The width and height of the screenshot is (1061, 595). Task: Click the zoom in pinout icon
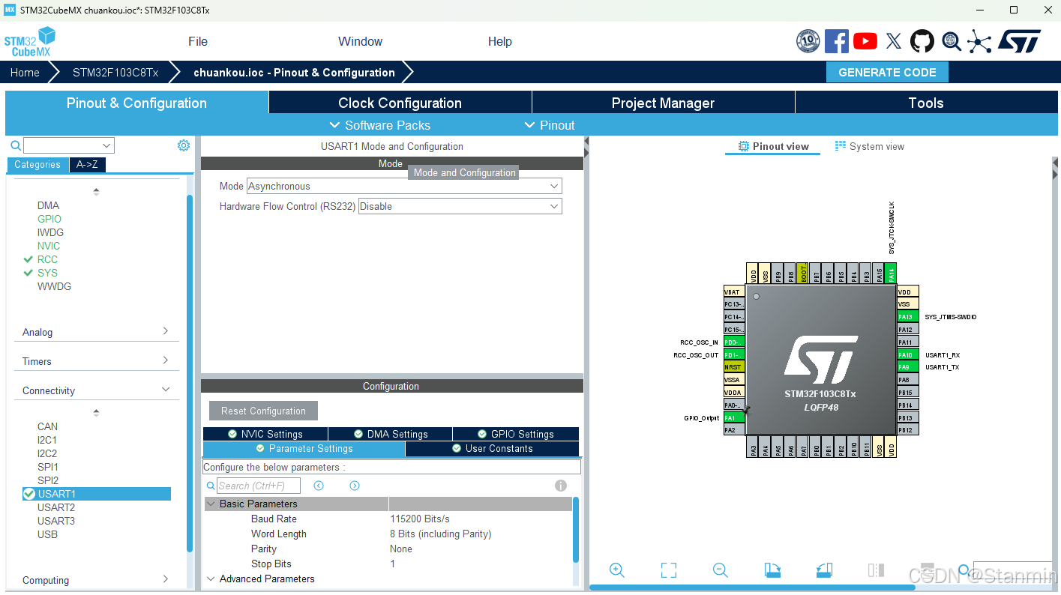[x=617, y=570]
